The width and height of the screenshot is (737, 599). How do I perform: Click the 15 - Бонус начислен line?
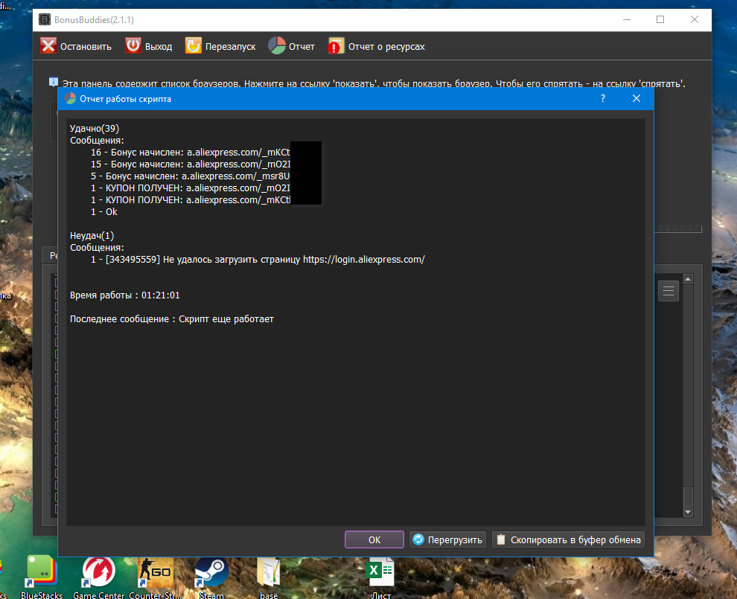point(191,164)
